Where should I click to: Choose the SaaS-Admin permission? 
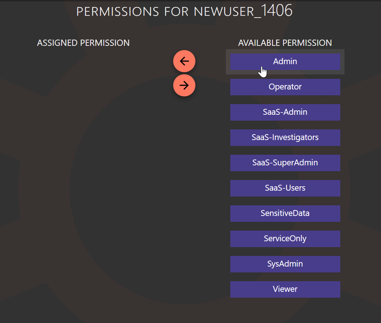pos(285,112)
